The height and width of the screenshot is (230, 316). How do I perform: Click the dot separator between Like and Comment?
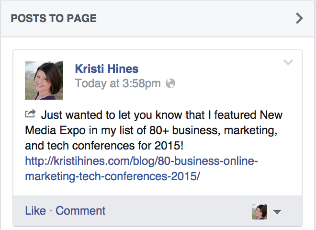click(x=51, y=211)
